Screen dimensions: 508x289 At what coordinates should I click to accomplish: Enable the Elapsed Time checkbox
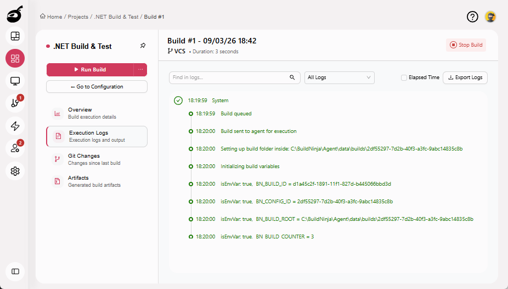point(404,77)
